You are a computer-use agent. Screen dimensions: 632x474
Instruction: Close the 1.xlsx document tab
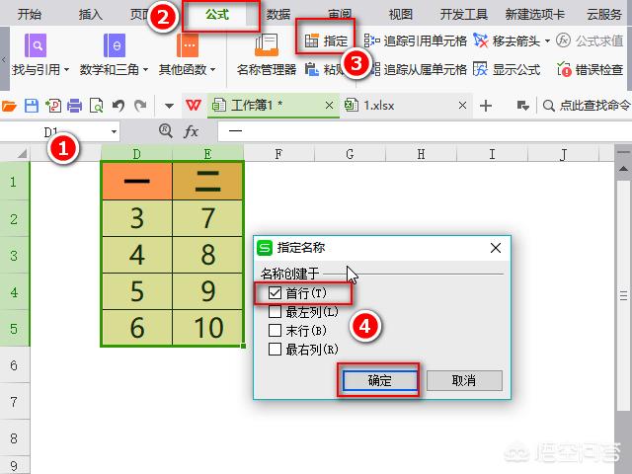(x=463, y=106)
